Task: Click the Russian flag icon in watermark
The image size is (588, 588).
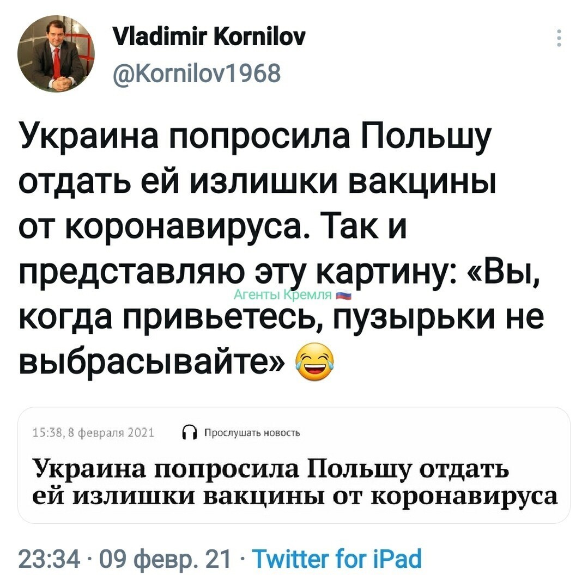Action: click(x=343, y=296)
